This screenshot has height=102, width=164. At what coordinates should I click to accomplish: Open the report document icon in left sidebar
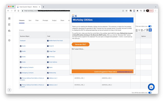pyautogui.click(x=9, y=24)
